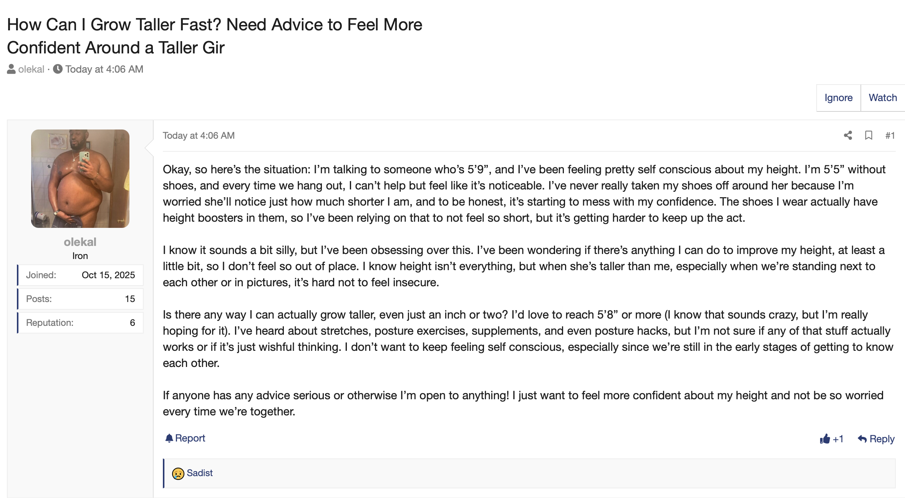The height and width of the screenshot is (498, 905).
Task: Toggle Watch for this thread
Action: coord(882,98)
